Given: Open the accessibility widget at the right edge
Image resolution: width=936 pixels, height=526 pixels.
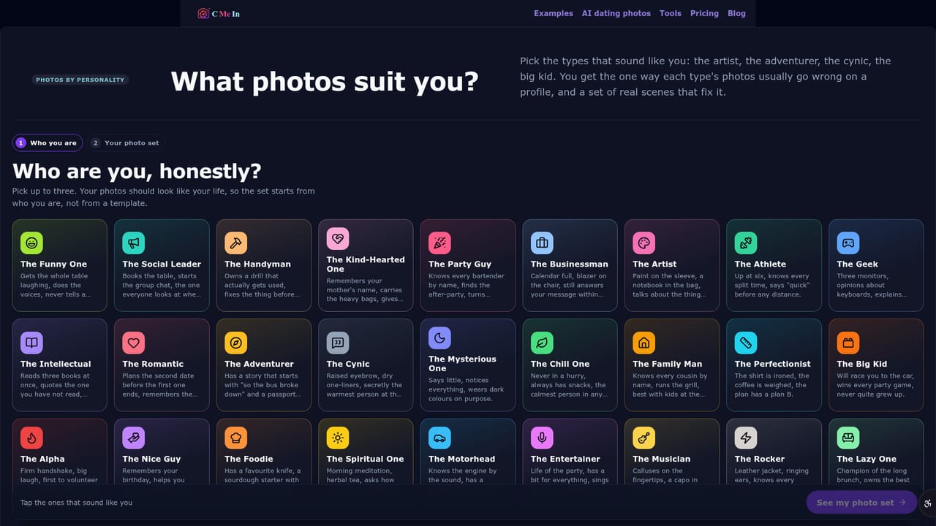Looking at the screenshot, I should pyautogui.click(x=928, y=503).
